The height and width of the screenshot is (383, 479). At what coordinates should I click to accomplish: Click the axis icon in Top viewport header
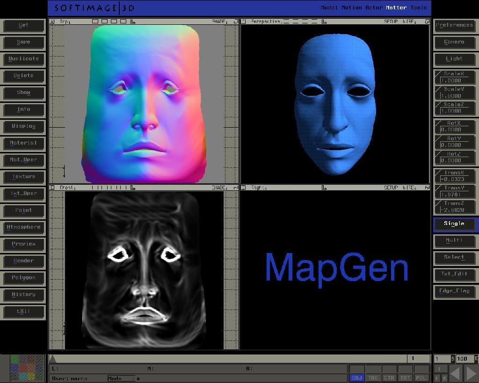132,22
